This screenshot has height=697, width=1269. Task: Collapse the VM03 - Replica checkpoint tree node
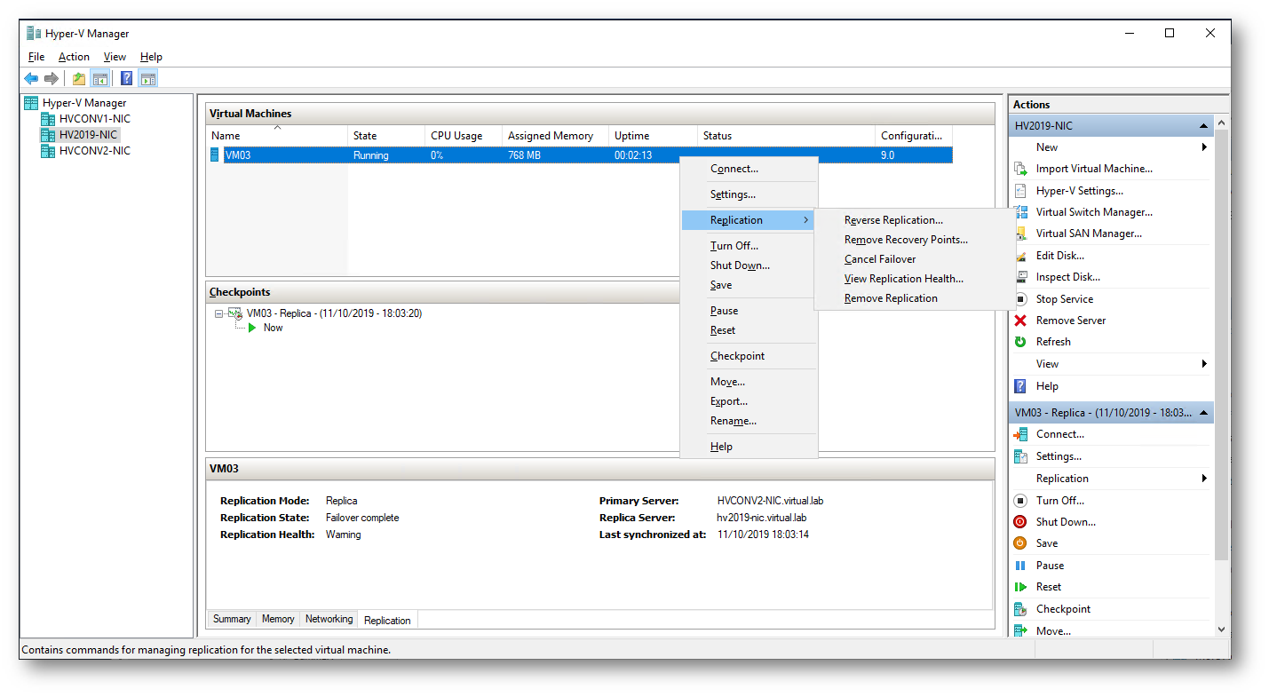[x=218, y=313]
